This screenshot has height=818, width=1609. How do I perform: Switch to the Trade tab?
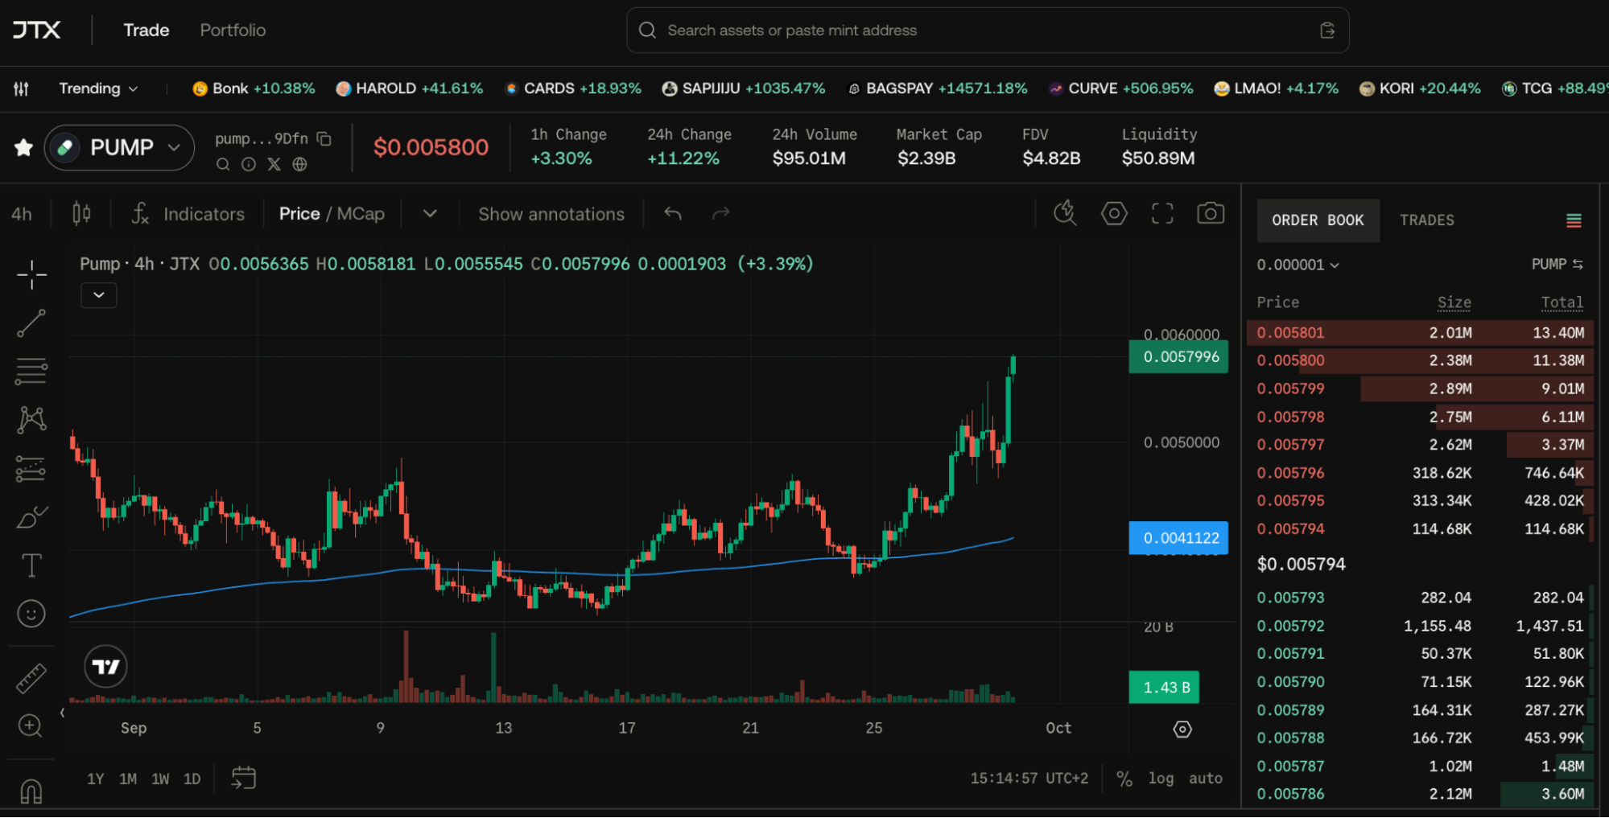(146, 31)
